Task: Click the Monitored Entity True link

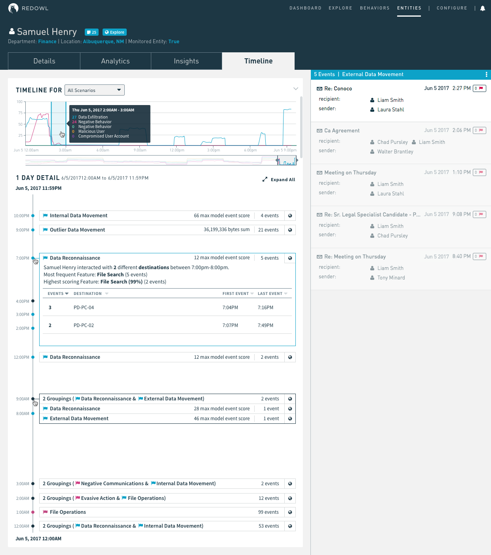Action: (174, 42)
